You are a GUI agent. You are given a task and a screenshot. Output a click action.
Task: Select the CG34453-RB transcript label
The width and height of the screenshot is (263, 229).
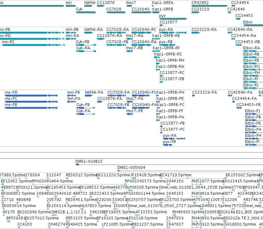pyautogui.click(x=248, y=42)
